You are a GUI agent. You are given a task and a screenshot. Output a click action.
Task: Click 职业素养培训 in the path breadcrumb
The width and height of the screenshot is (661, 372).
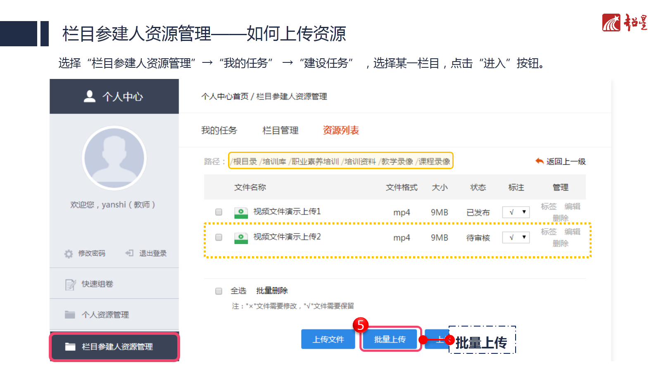click(x=315, y=161)
